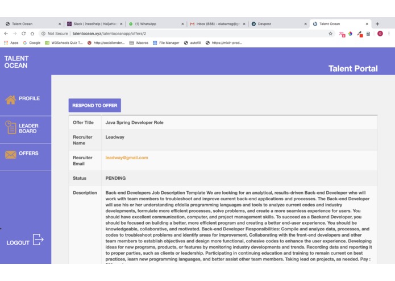
Task: Reload the current page
Action: click(23, 34)
